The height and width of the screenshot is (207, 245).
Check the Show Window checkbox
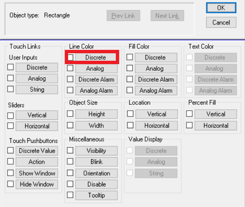tap(10, 173)
